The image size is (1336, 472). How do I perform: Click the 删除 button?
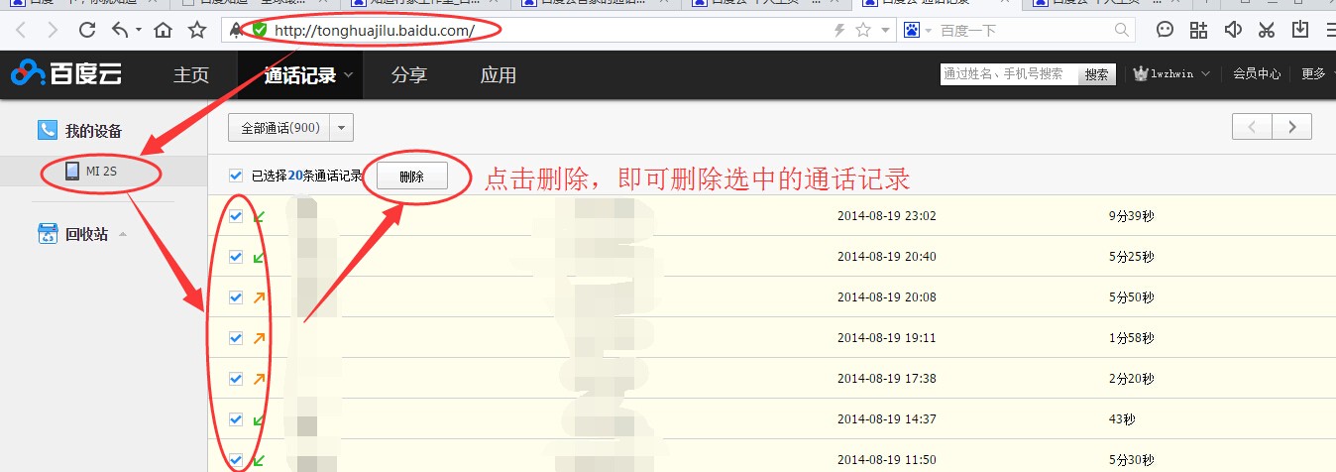pos(411,177)
